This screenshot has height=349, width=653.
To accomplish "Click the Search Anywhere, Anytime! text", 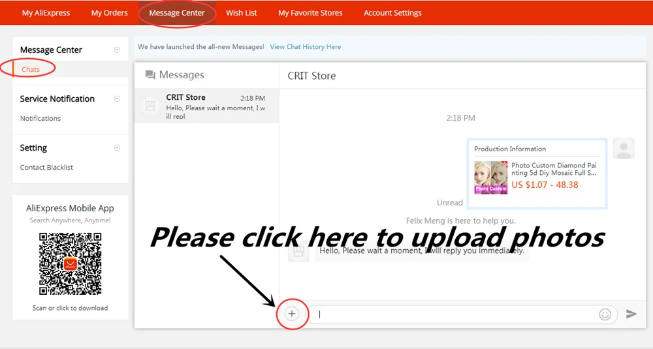I will 70,220.
